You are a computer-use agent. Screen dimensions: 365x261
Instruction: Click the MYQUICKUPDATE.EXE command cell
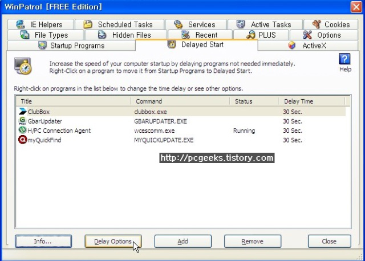164,140
